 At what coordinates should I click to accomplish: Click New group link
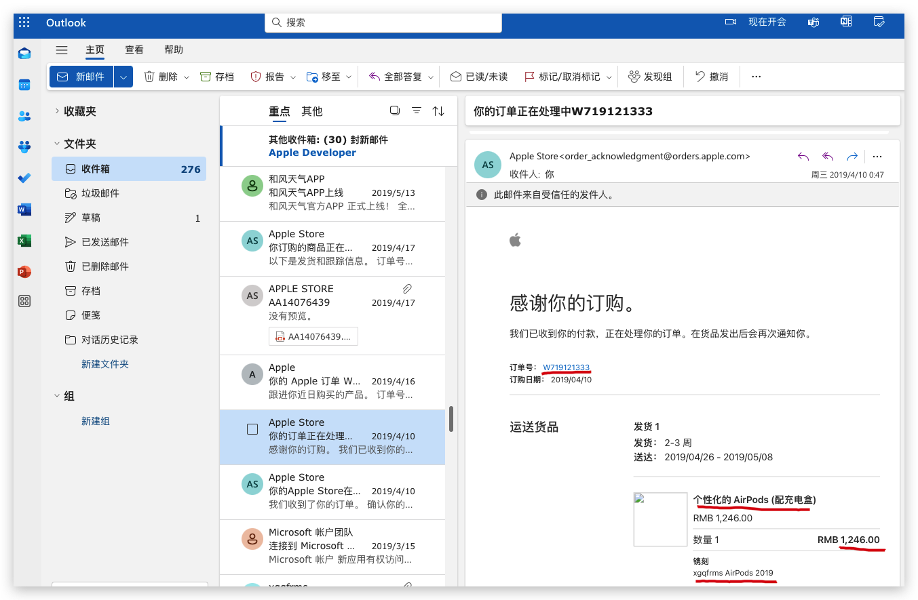[96, 421]
